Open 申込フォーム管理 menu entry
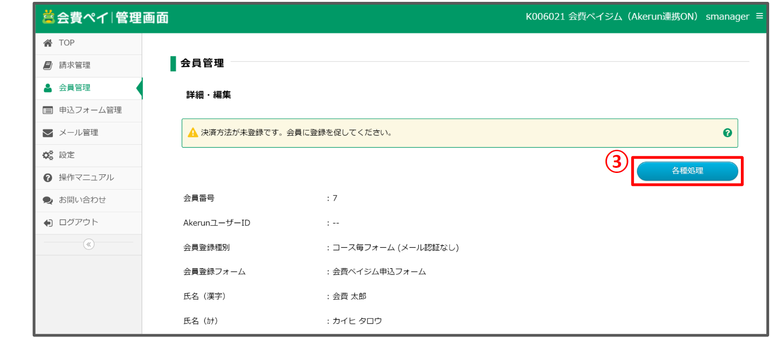The height and width of the screenshot is (338, 771). tap(90, 110)
